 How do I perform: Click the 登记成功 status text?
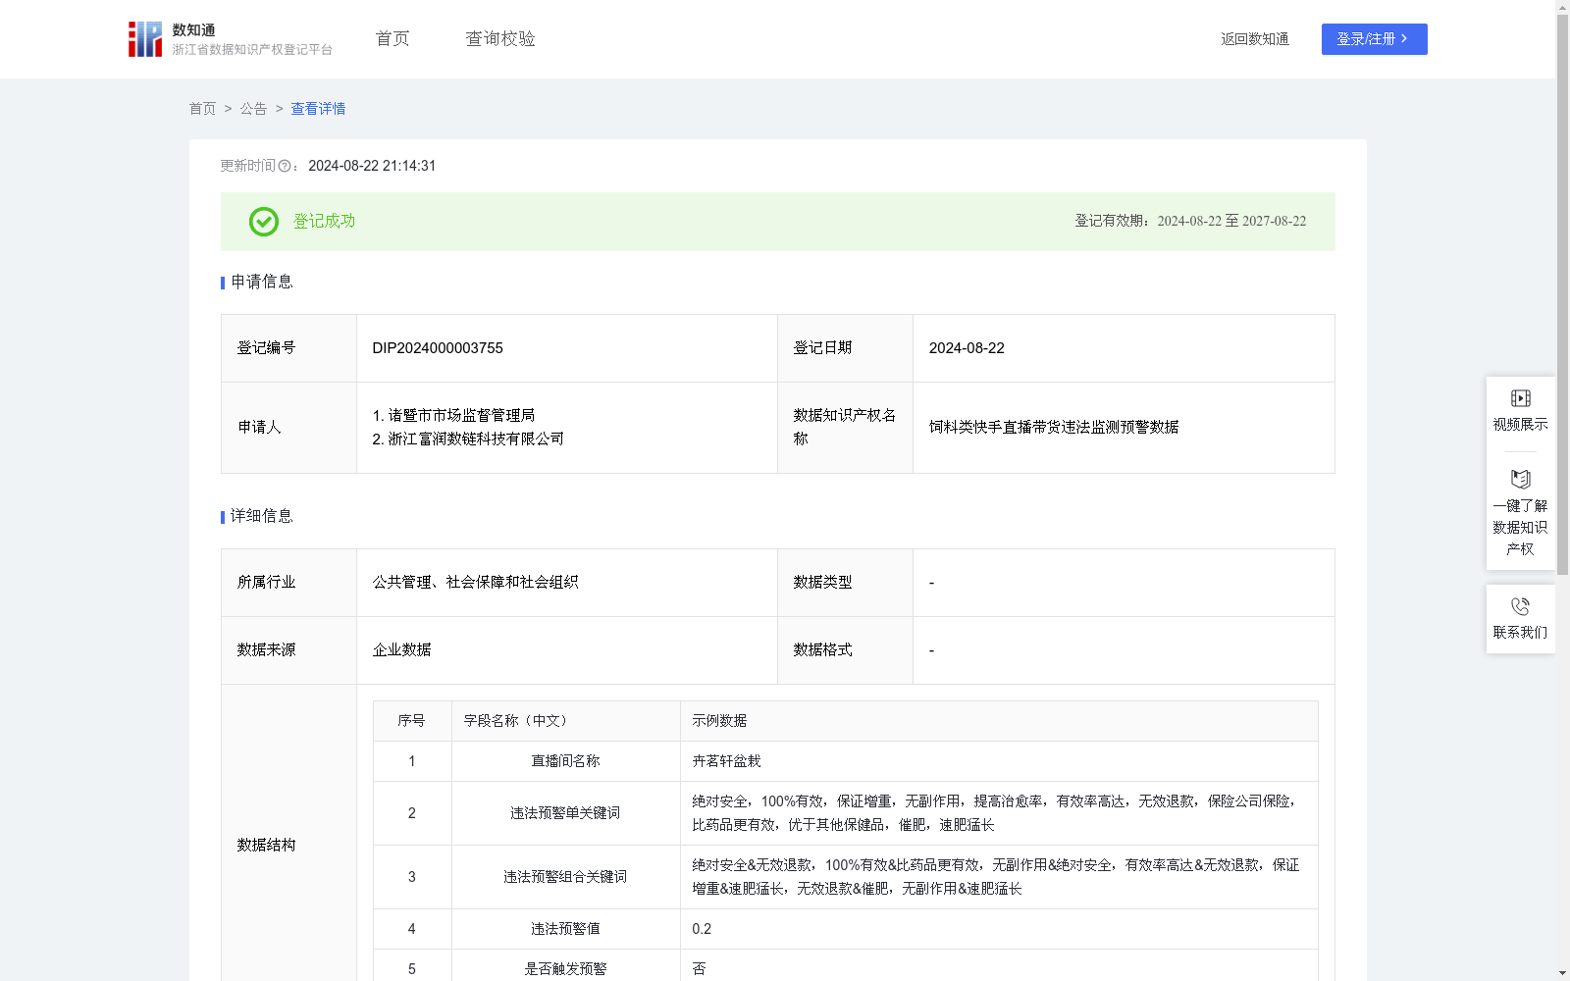[324, 222]
